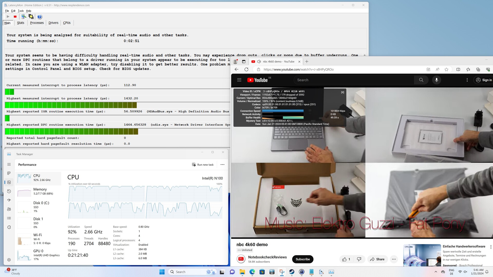Open YouTube settings three-dot menu
This screenshot has width=493, height=277.
[x=467, y=80]
